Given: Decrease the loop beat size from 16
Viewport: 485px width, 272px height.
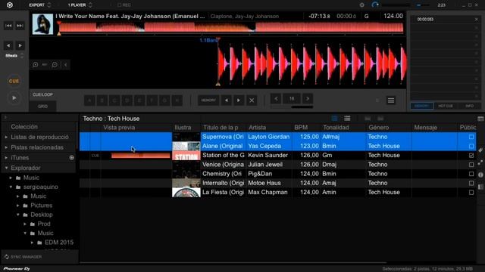Looking at the screenshot, I should [276, 99].
